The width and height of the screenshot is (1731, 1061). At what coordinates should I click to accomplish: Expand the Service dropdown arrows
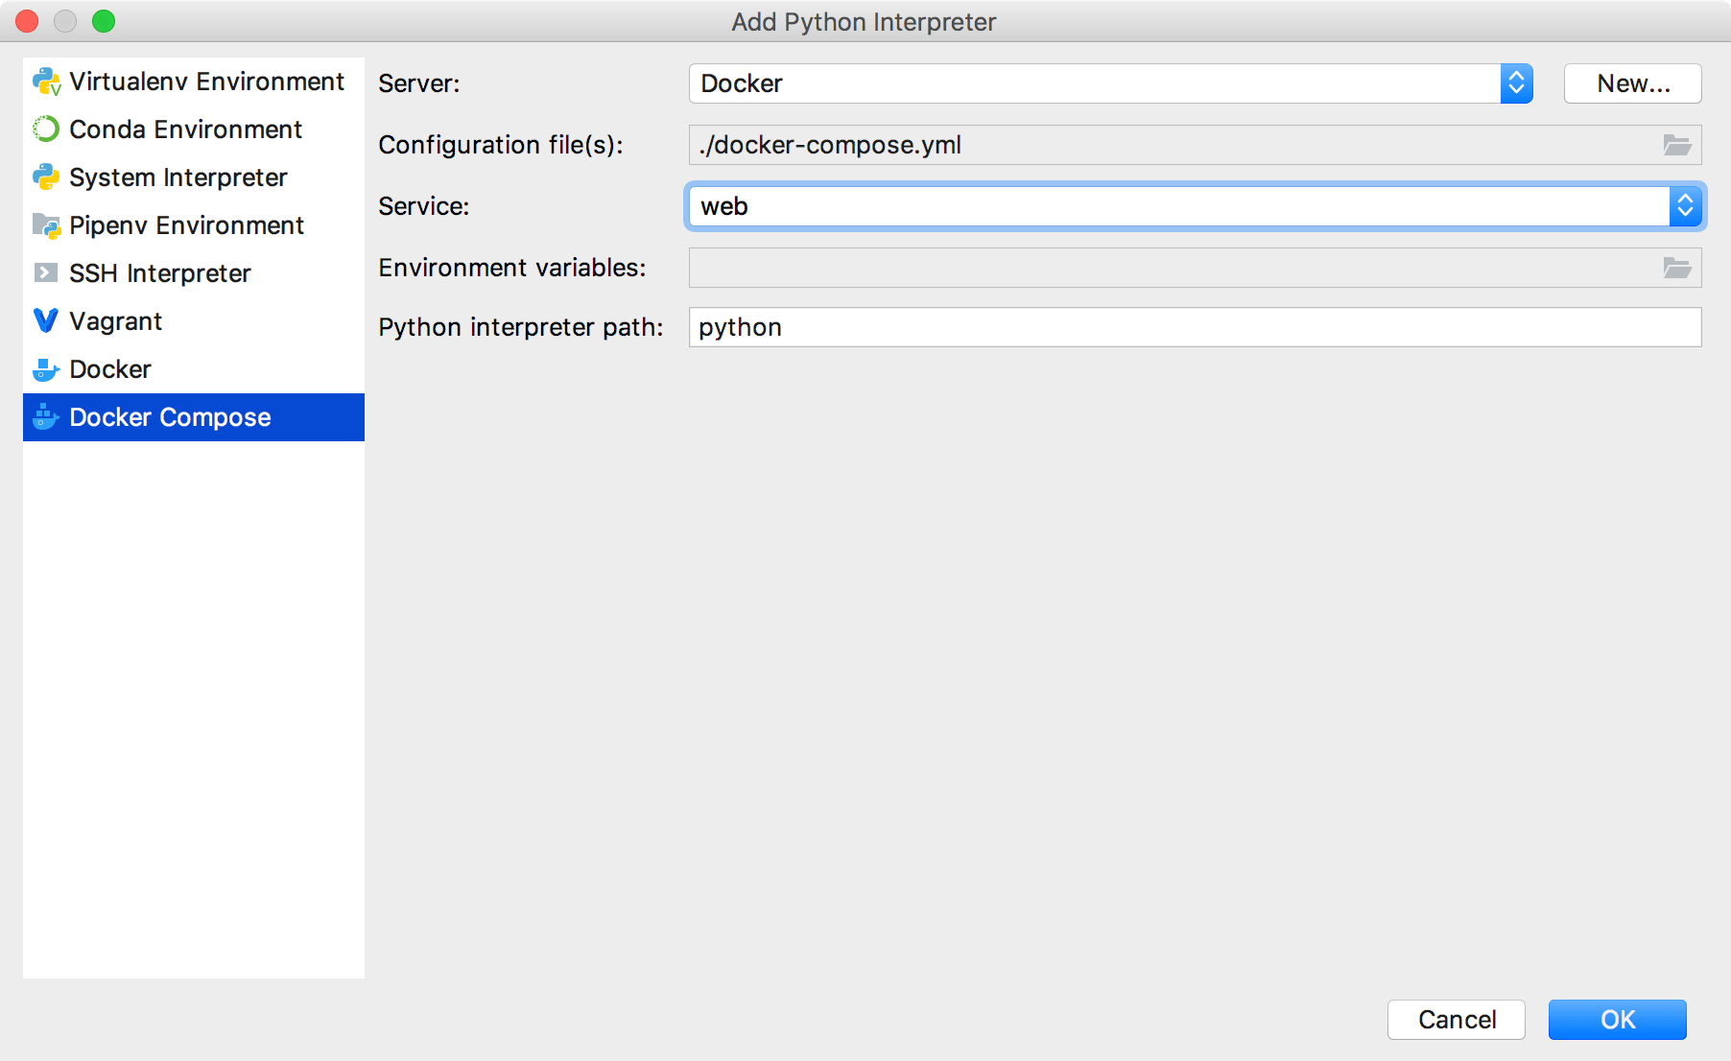pyautogui.click(x=1685, y=206)
